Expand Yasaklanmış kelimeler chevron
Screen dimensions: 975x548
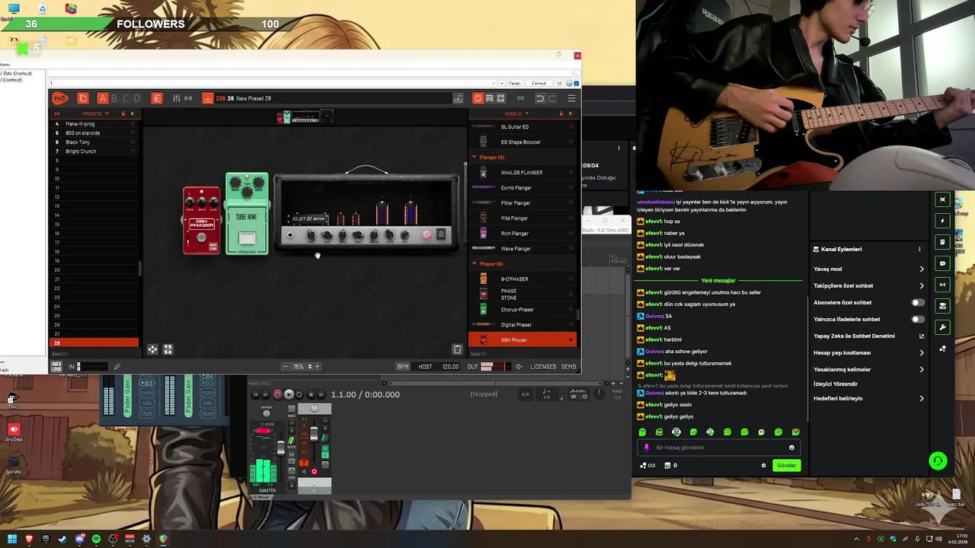coord(922,370)
